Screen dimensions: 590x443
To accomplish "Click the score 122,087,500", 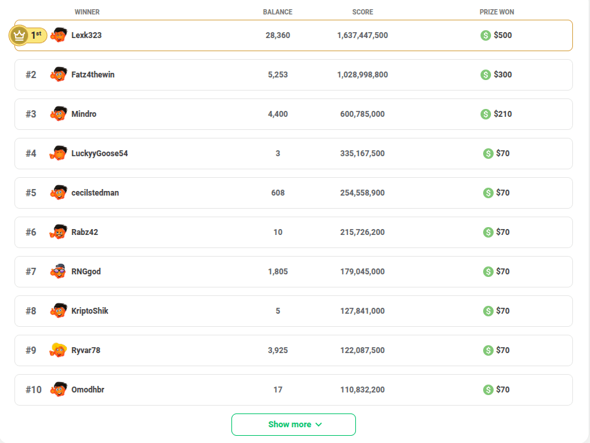I will tap(363, 350).
